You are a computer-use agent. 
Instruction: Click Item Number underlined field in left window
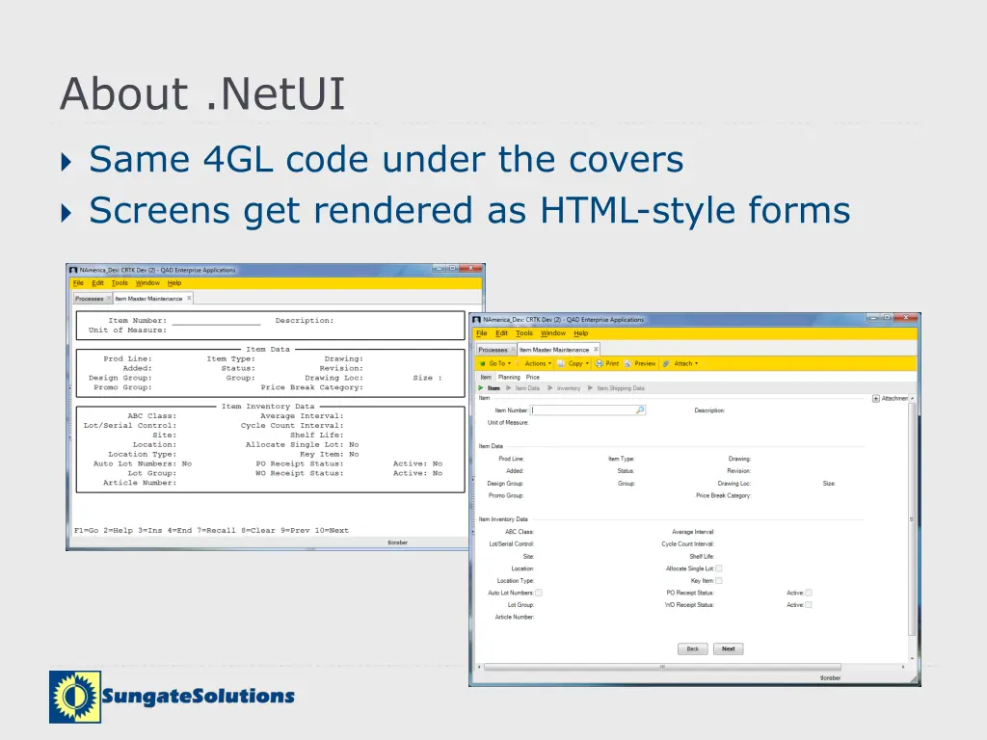tap(216, 321)
